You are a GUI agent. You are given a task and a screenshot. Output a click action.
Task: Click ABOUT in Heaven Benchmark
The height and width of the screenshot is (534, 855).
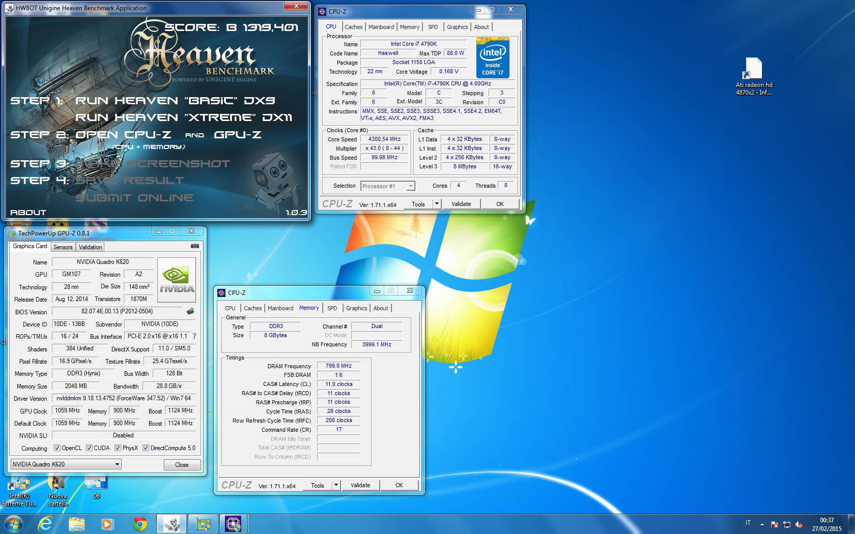click(x=28, y=213)
